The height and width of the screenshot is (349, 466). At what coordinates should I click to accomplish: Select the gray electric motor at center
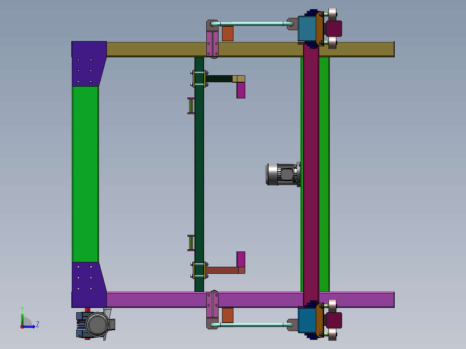click(283, 174)
